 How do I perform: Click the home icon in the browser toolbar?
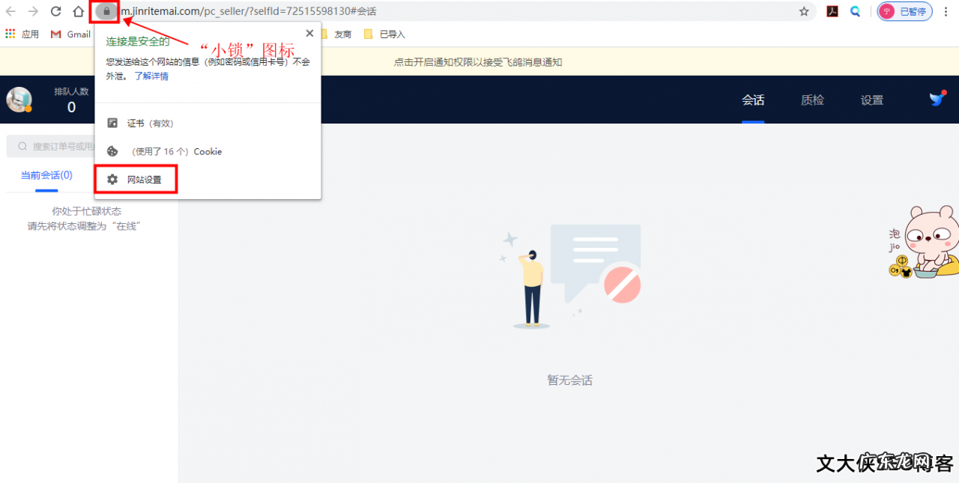tap(77, 11)
